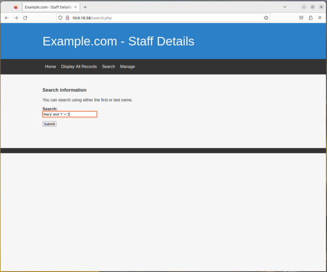
Task: Open the Search nav link
Action: (109, 67)
